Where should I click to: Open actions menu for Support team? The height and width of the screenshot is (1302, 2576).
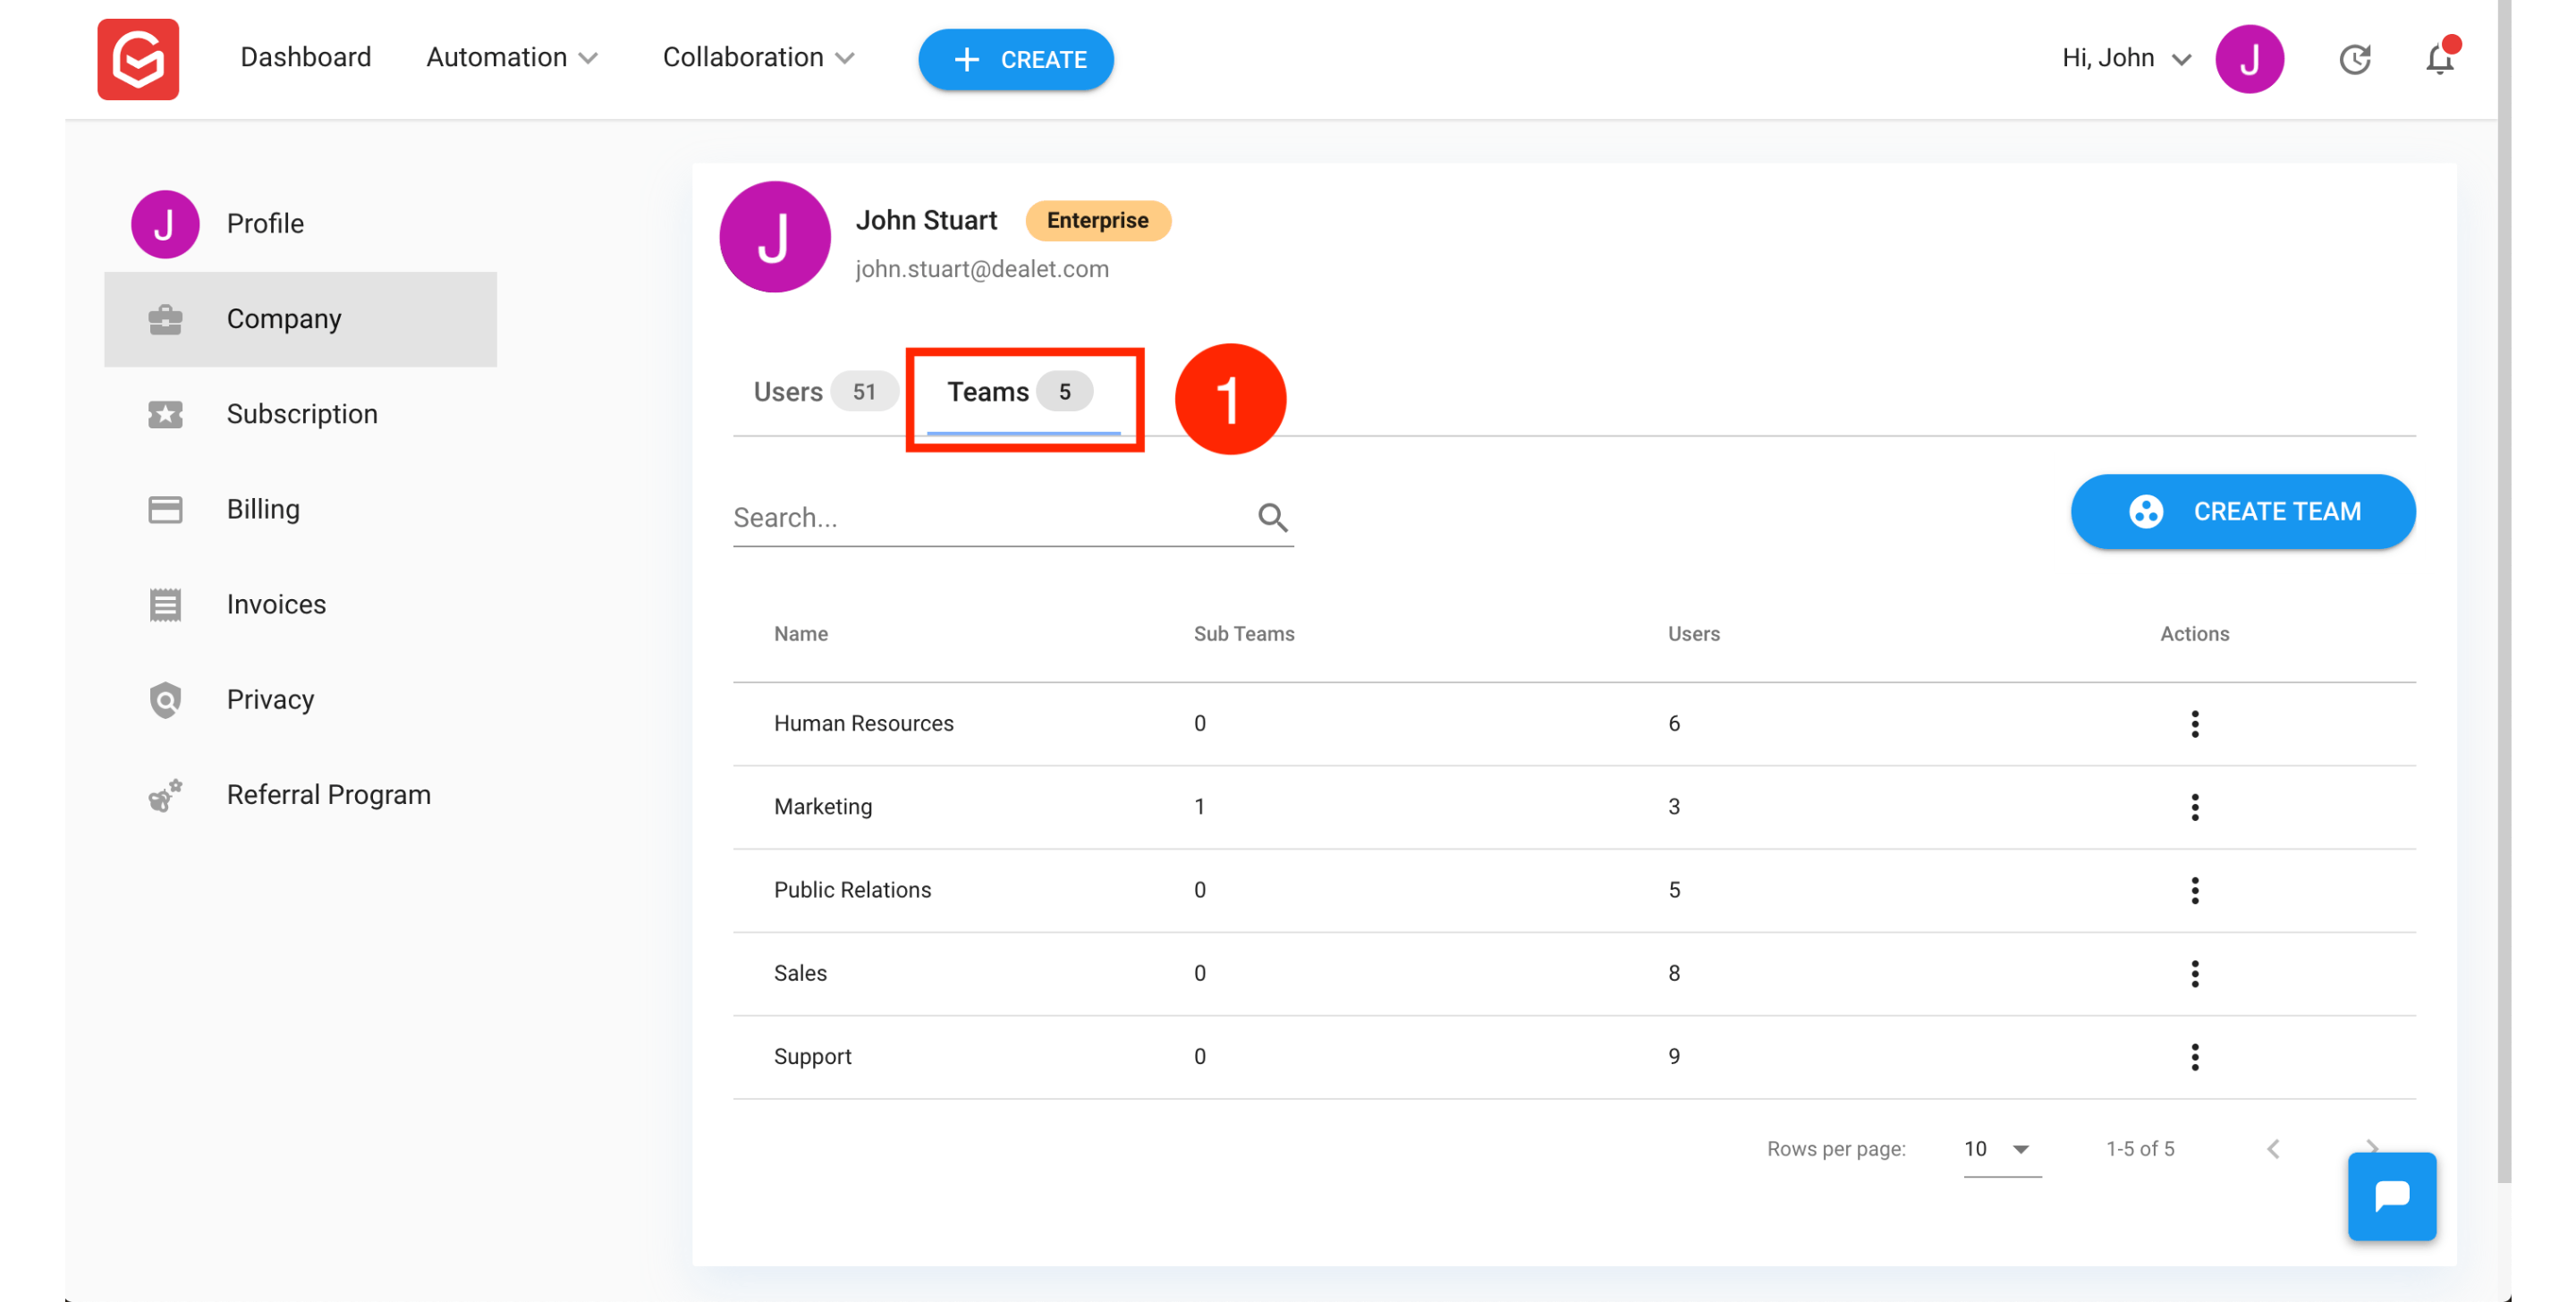pyautogui.click(x=2194, y=1057)
